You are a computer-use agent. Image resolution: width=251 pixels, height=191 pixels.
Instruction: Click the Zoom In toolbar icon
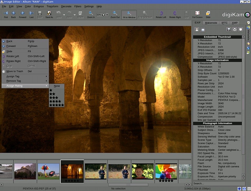pyautogui.click(x=91, y=13)
